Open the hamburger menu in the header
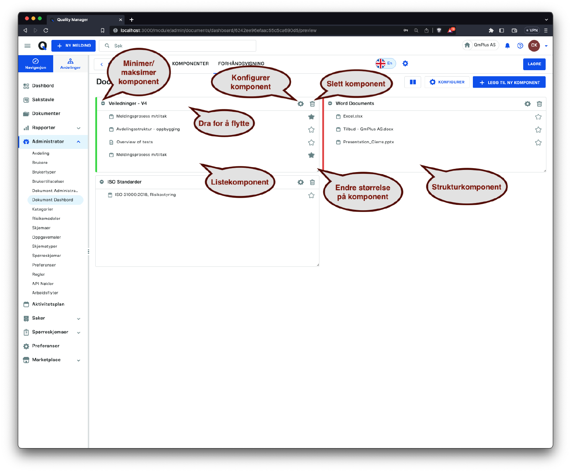 coord(27,46)
